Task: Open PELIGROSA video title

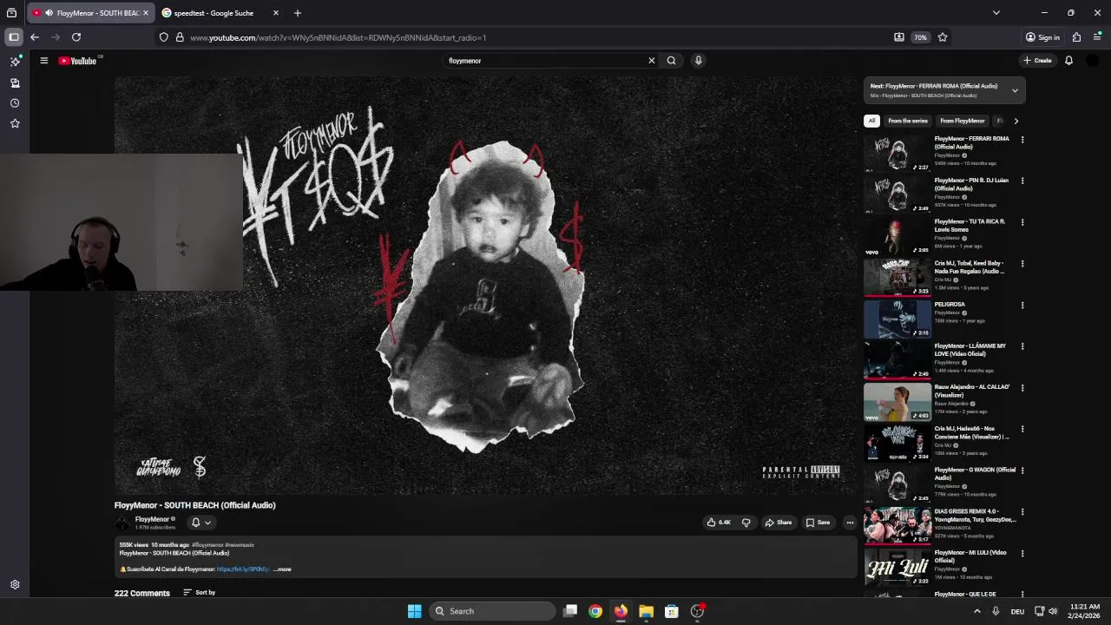Action: 950,305
